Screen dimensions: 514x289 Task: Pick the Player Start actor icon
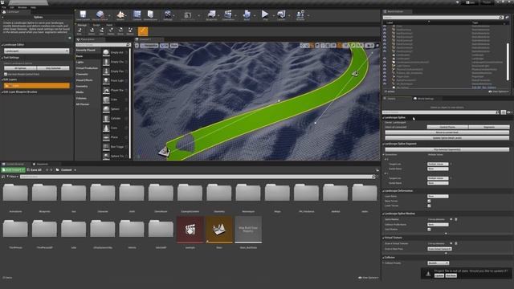(x=106, y=90)
